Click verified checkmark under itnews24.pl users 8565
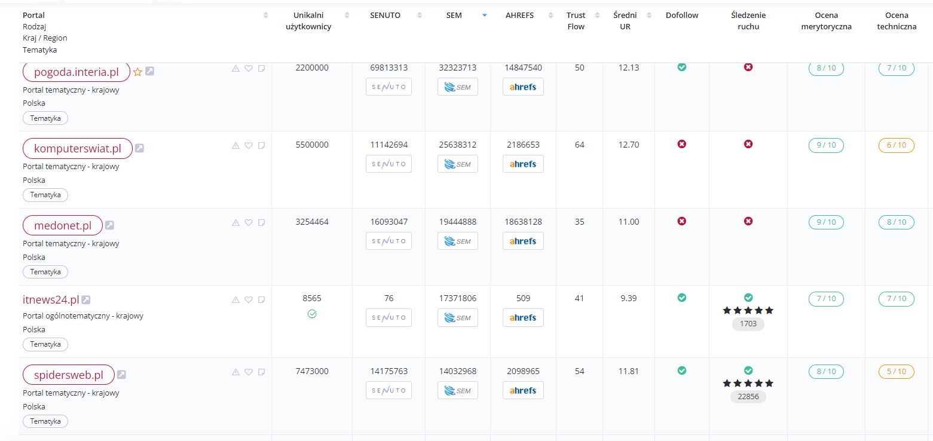Image resolution: width=933 pixels, height=441 pixels. [x=312, y=314]
